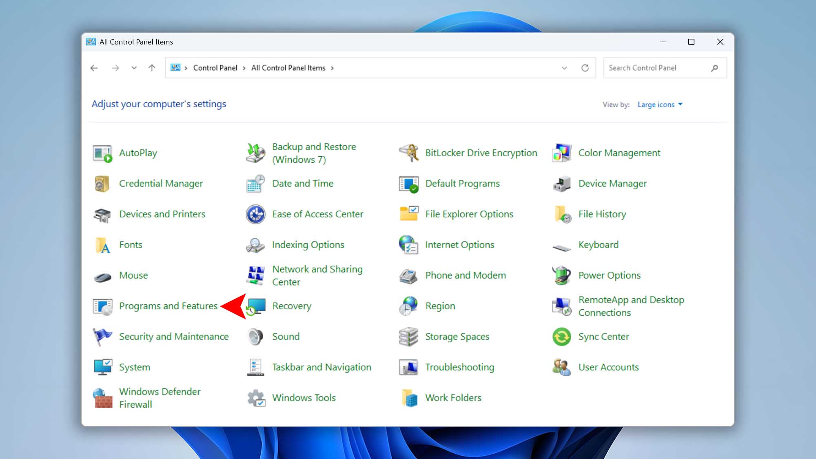Screen dimensions: 816x459
Task: Click the title bar Control Panel icon
Action: pyautogui.click(x=91, y=42)
